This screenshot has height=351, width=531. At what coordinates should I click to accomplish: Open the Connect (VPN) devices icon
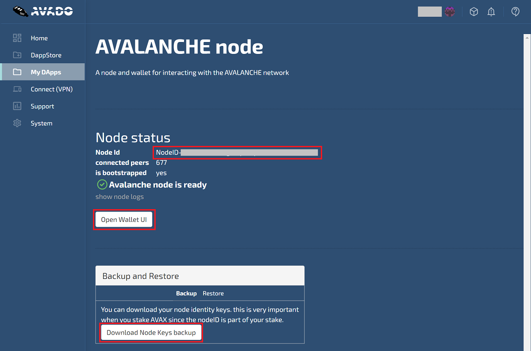[x=17, y=89]
